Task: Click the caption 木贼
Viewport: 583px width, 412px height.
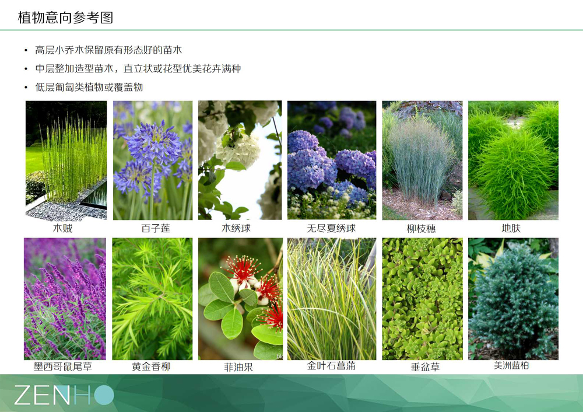Action: pyautogui.click(x=62, y=228)
